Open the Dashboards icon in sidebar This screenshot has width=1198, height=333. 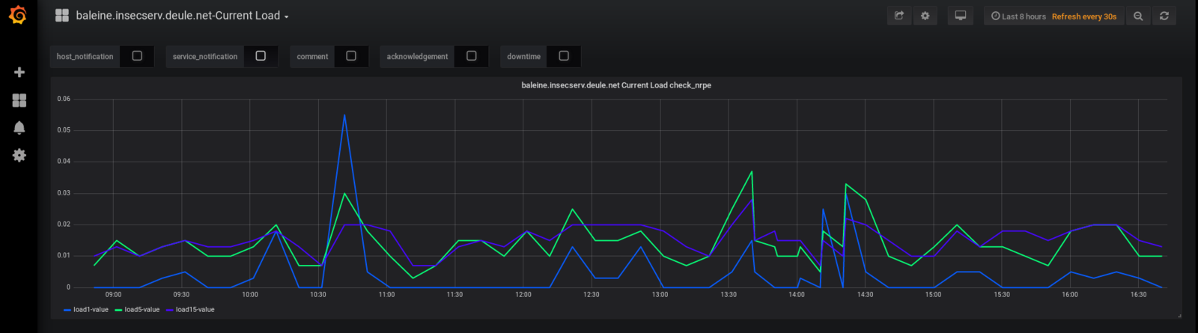click(x=19, y=100)
